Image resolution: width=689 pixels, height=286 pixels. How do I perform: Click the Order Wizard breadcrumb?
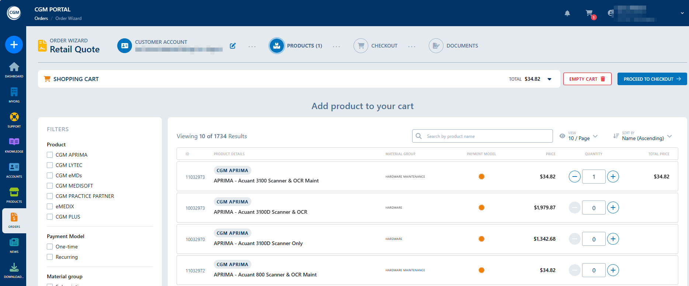tap(69, 18)
